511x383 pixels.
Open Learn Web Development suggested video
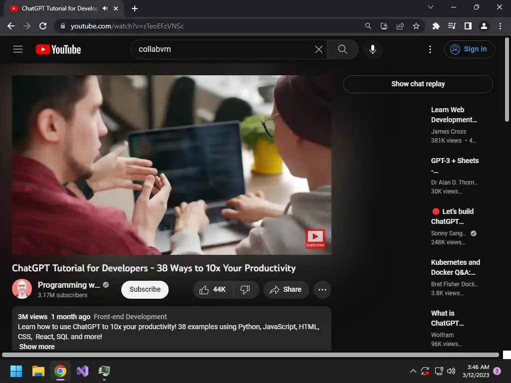pyautogui.click(x=454, y=115)
